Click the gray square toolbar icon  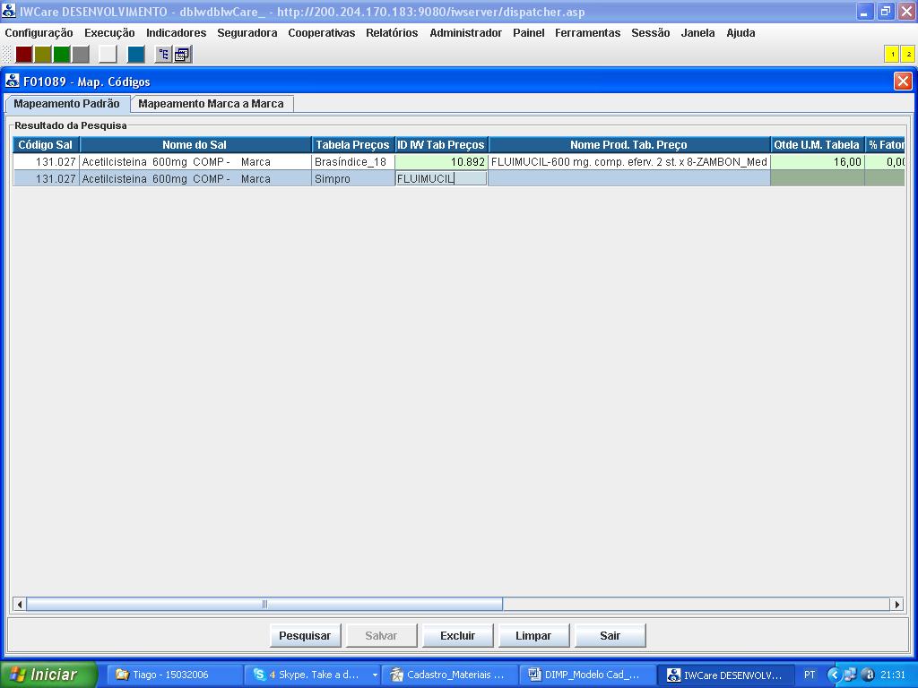point(81,55)
